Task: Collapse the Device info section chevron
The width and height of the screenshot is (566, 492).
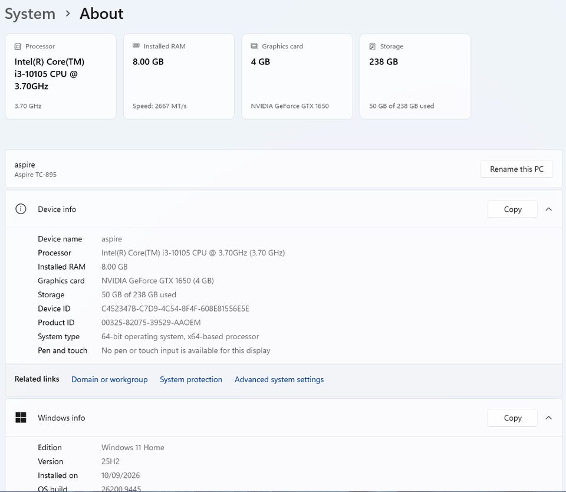Action: (549, 209)
